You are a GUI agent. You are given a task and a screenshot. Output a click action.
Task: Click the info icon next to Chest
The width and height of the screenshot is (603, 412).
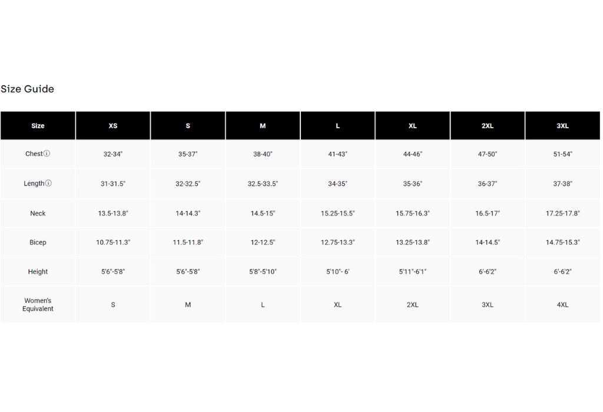point(47,154)
